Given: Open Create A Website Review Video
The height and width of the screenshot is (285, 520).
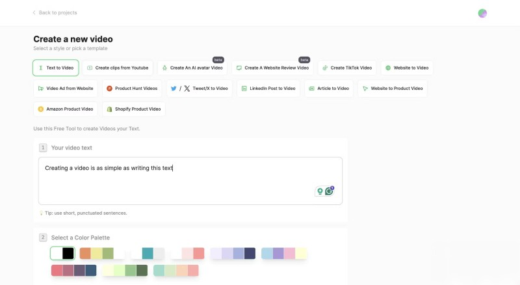Looking at the screenshot, I should 272,68.
